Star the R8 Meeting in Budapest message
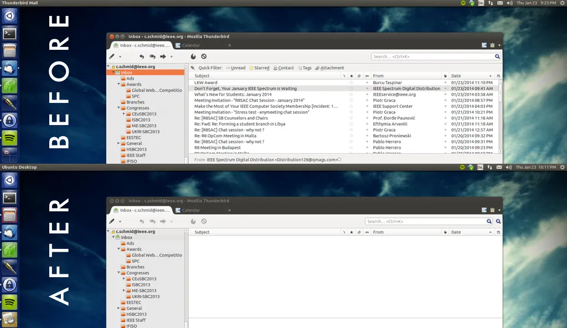Viewport: 567px width, 328px height. pyautogui.click(x=351, y=148)
